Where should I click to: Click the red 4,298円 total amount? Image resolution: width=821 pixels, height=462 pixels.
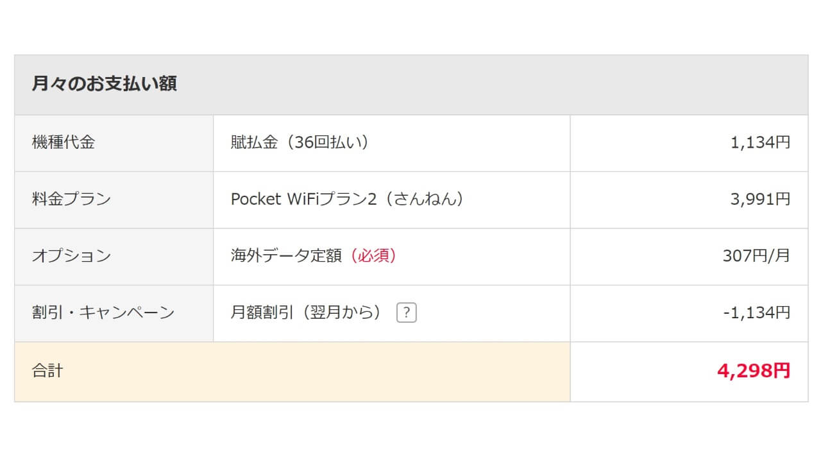tap(753, 371)
